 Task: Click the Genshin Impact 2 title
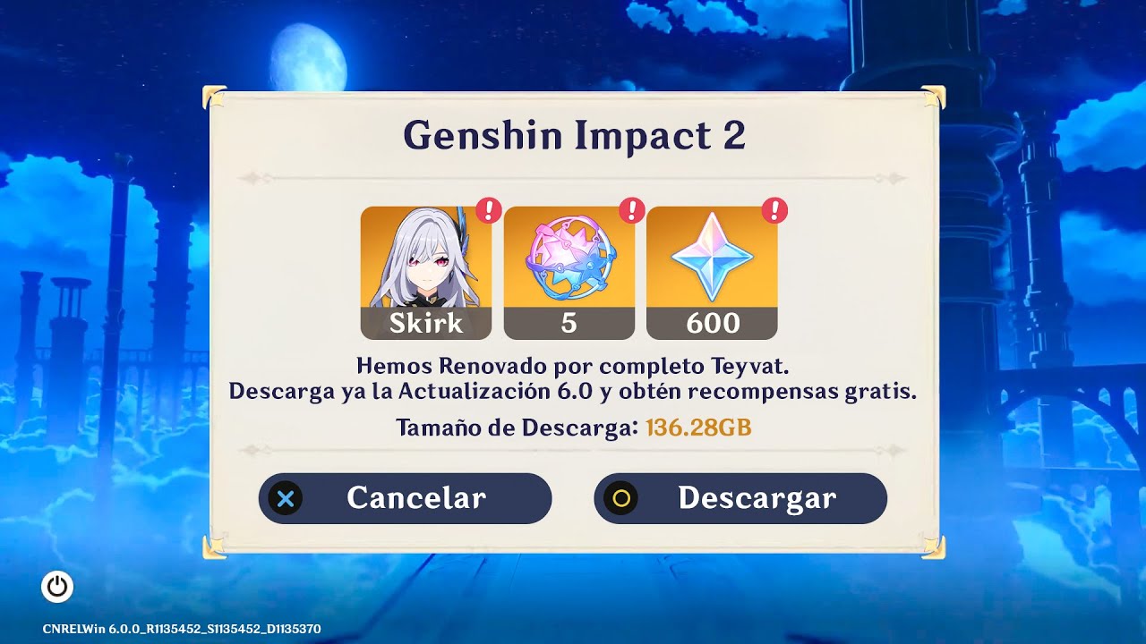[x=574, y=135]
